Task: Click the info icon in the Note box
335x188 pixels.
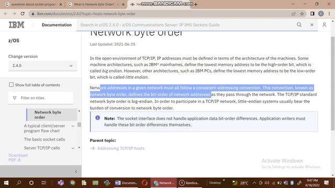Action: 98,118
